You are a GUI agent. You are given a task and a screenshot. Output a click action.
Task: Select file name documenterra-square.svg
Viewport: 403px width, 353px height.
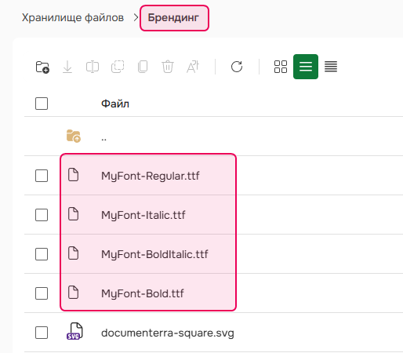(168, 333)
